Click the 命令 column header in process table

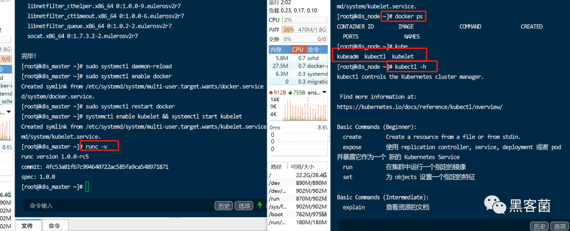(317, 49)
